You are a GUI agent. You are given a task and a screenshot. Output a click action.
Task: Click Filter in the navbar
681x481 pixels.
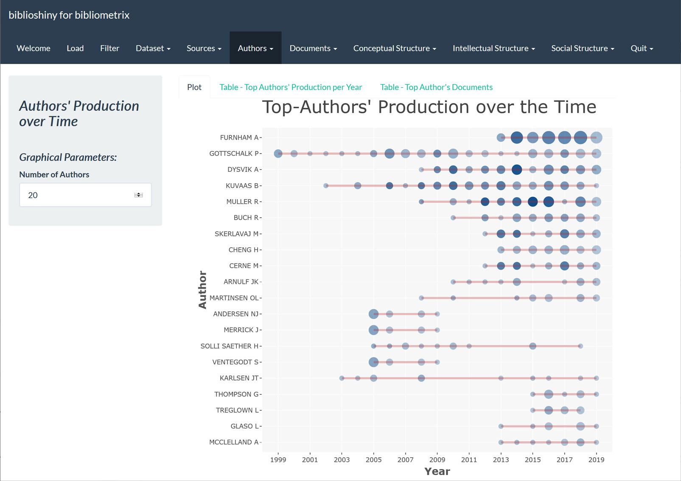tap(109, 48)
